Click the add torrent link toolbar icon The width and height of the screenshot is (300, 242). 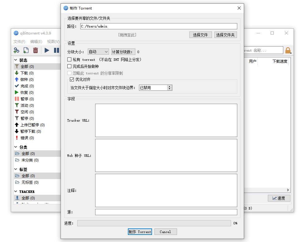[16, 50]
